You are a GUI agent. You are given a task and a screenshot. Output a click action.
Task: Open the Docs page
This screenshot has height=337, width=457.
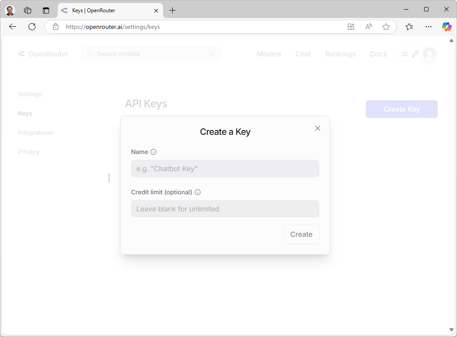click(378, 54)
